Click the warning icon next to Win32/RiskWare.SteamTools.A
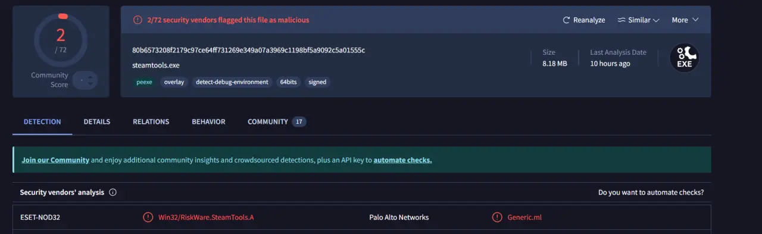Image resolution: width=762 pixels, height=234 pixels. coord(148,217)
